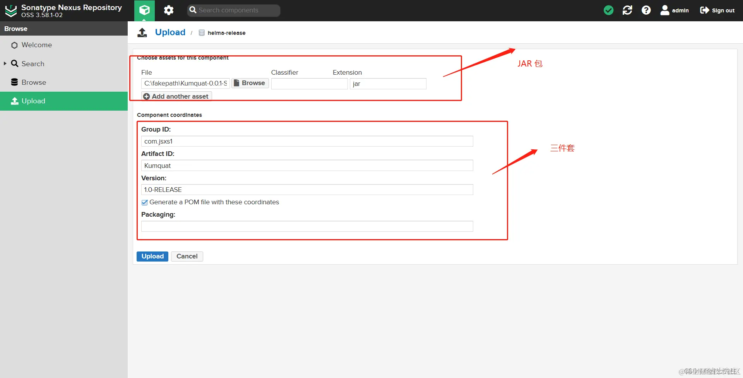The height and width of the screenshot is (378, 743).
Task: Click the Upload breadcrumb link
Action: tap(170, 32)
